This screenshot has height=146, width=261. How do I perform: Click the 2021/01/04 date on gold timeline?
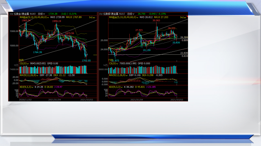(x=55, y=100)
